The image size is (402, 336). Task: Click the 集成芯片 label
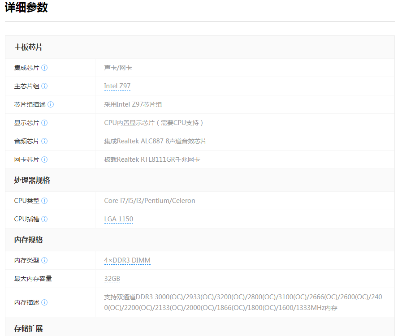[26, 68]
